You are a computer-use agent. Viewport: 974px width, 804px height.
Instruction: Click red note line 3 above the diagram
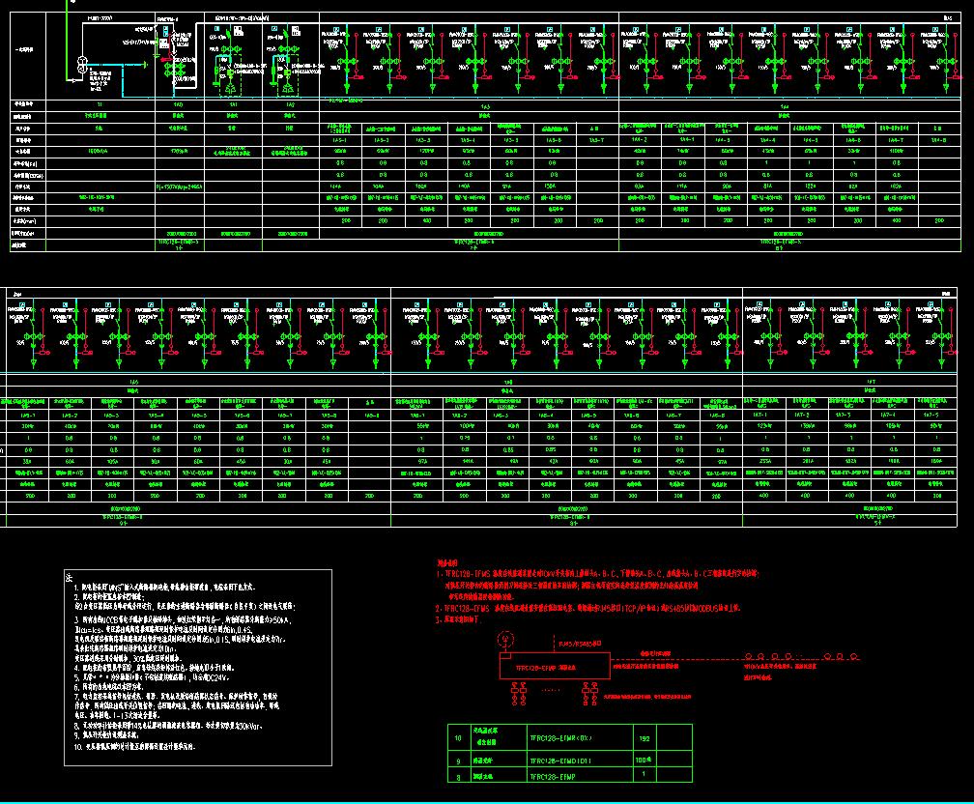[459, 619]
